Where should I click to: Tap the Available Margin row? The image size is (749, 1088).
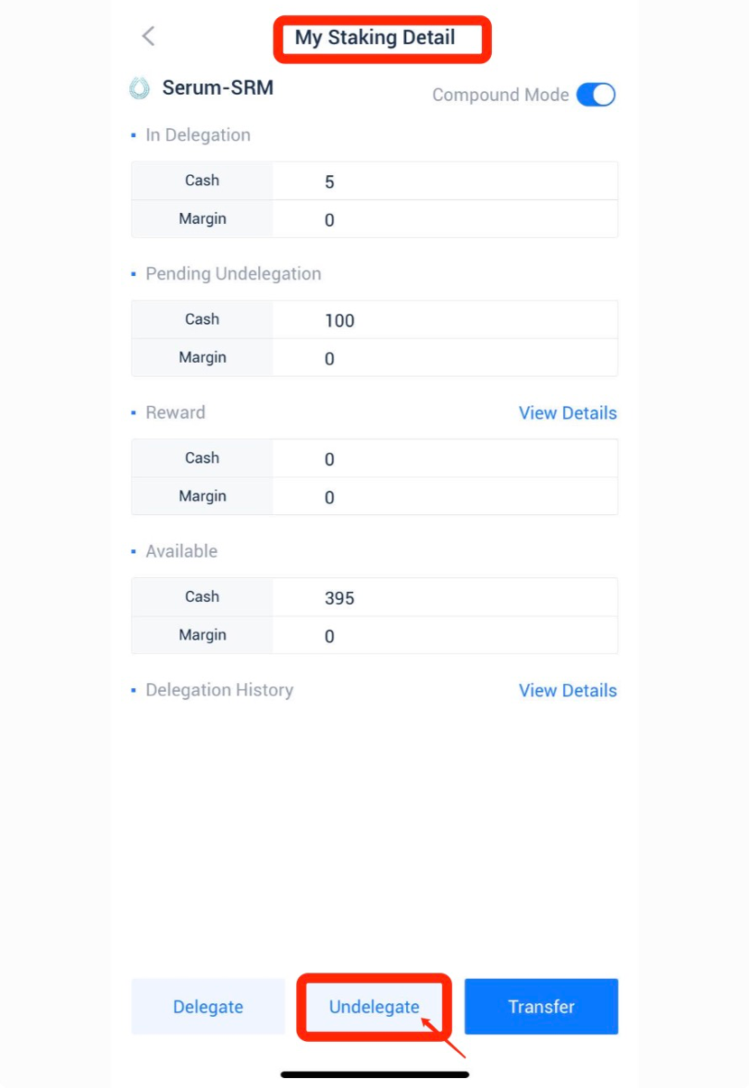coord(374,636)
